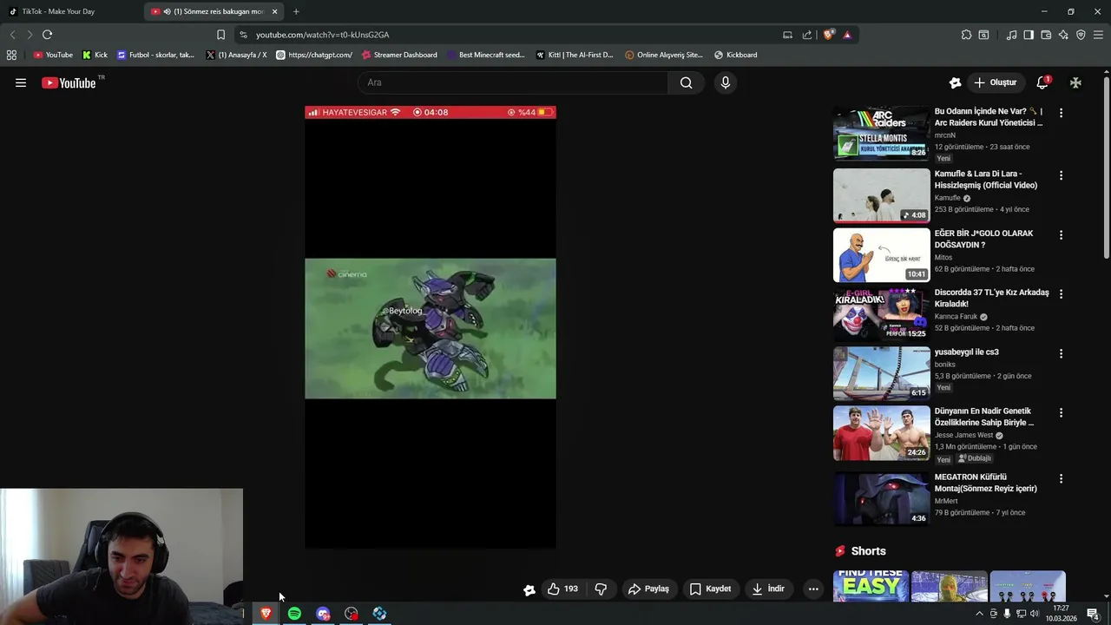
Task: Toggle the browser sidebar panel
Action: pos(1029,35)
